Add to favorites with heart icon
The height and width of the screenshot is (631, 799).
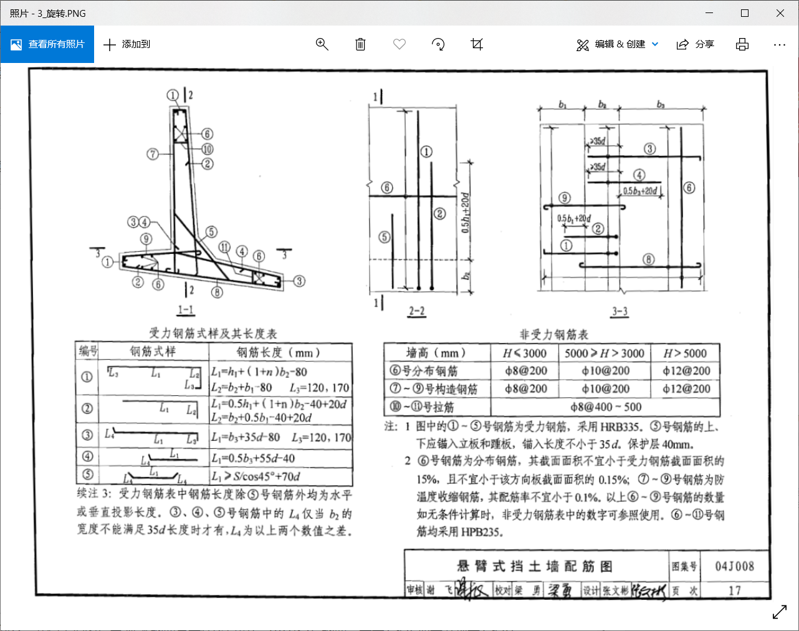[x=399, y=44]
